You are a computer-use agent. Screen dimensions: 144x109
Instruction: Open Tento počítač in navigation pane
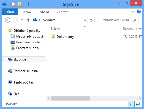click(23, 82)
